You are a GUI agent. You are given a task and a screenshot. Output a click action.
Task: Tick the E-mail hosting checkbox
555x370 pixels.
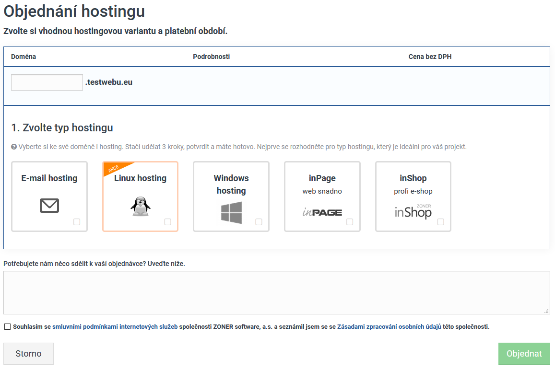pyautogui.click(x=77, y=222)
